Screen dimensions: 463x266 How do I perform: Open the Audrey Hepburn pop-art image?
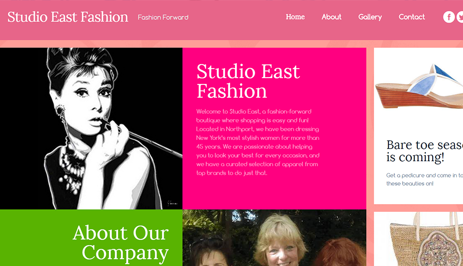pyautogui.click(x=91, y=128)
